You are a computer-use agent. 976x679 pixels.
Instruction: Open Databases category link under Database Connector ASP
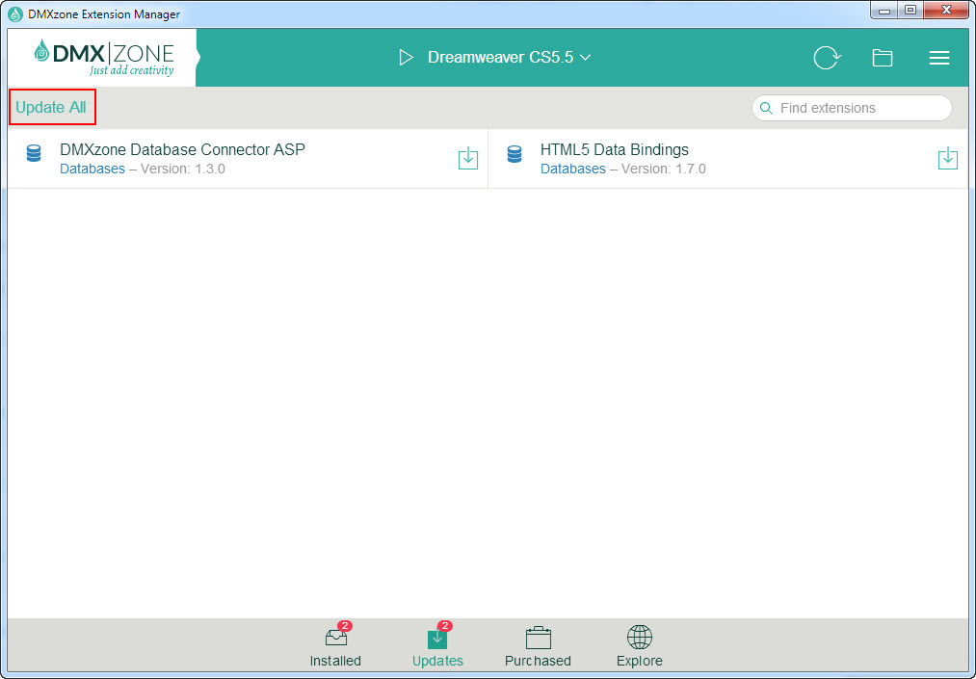(x=92, y=169)
